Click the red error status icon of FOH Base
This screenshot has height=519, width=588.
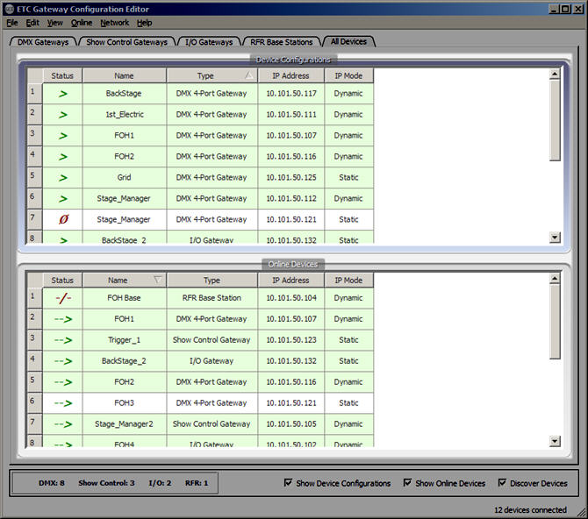click(63, 298)
